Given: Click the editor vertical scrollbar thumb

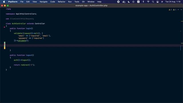Looking at the screenshot, I should point(180,48).
